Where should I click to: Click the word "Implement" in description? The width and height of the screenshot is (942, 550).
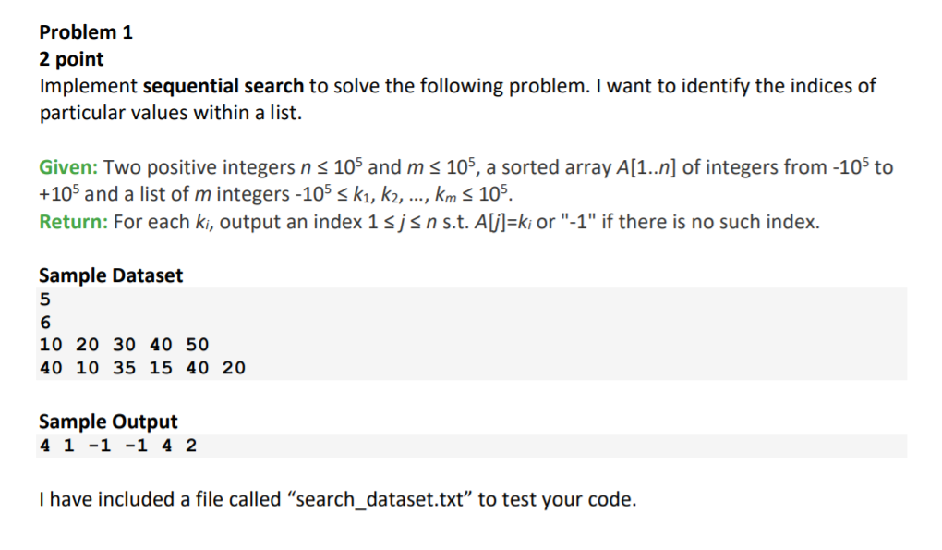(89, 86)
